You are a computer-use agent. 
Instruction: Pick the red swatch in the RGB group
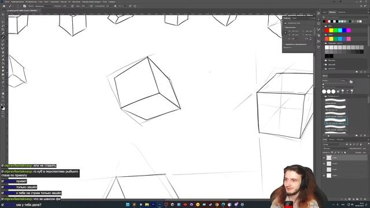[x=327, y=30]
